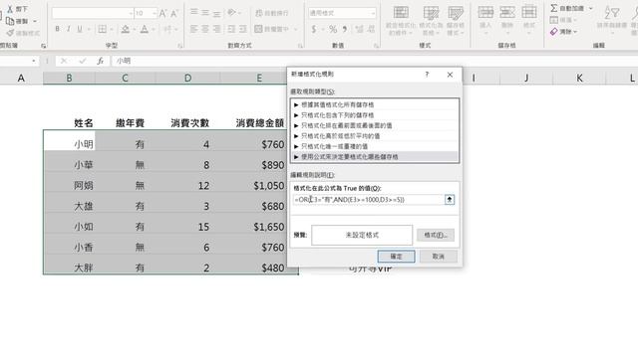638x358 pixels.
Task: Click the Decrease Indent icon
Action: coord(231,29)
